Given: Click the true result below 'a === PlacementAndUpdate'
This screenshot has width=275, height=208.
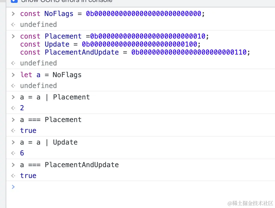Looking at the screenshot, I should point(28,176).
